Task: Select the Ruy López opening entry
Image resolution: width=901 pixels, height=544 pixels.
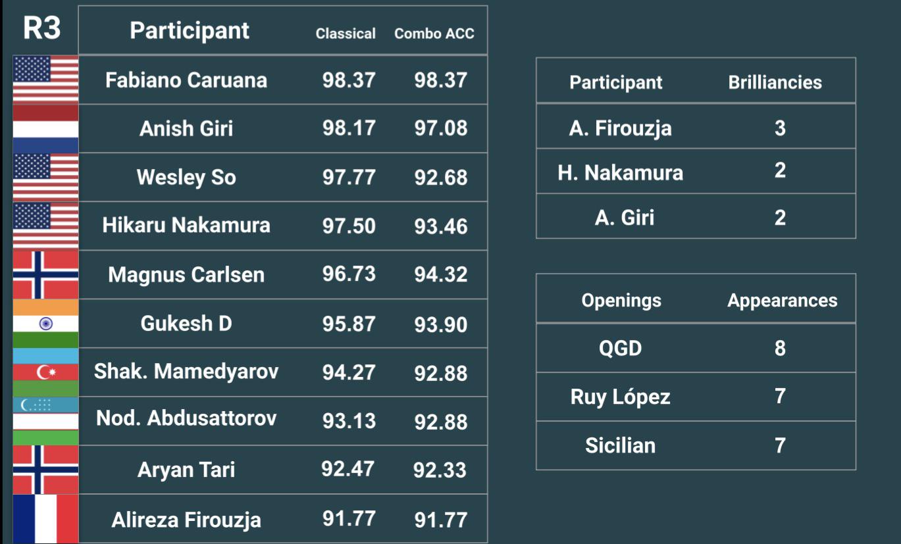Action: pyautogui.click(x=620, y=397)
